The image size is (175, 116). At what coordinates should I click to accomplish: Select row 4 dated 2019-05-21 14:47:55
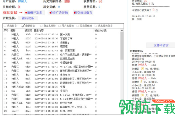62,47
